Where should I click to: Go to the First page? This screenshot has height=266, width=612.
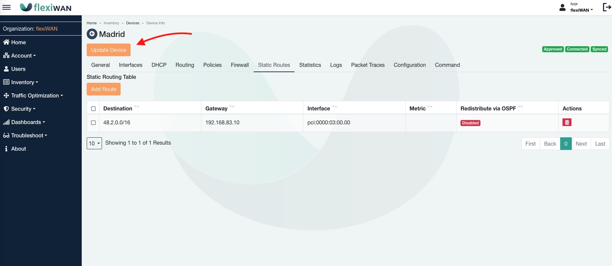coord(531,144)
